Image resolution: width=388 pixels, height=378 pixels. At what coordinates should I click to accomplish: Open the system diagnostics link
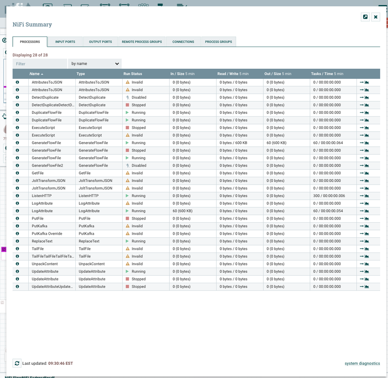pos(362,363)
